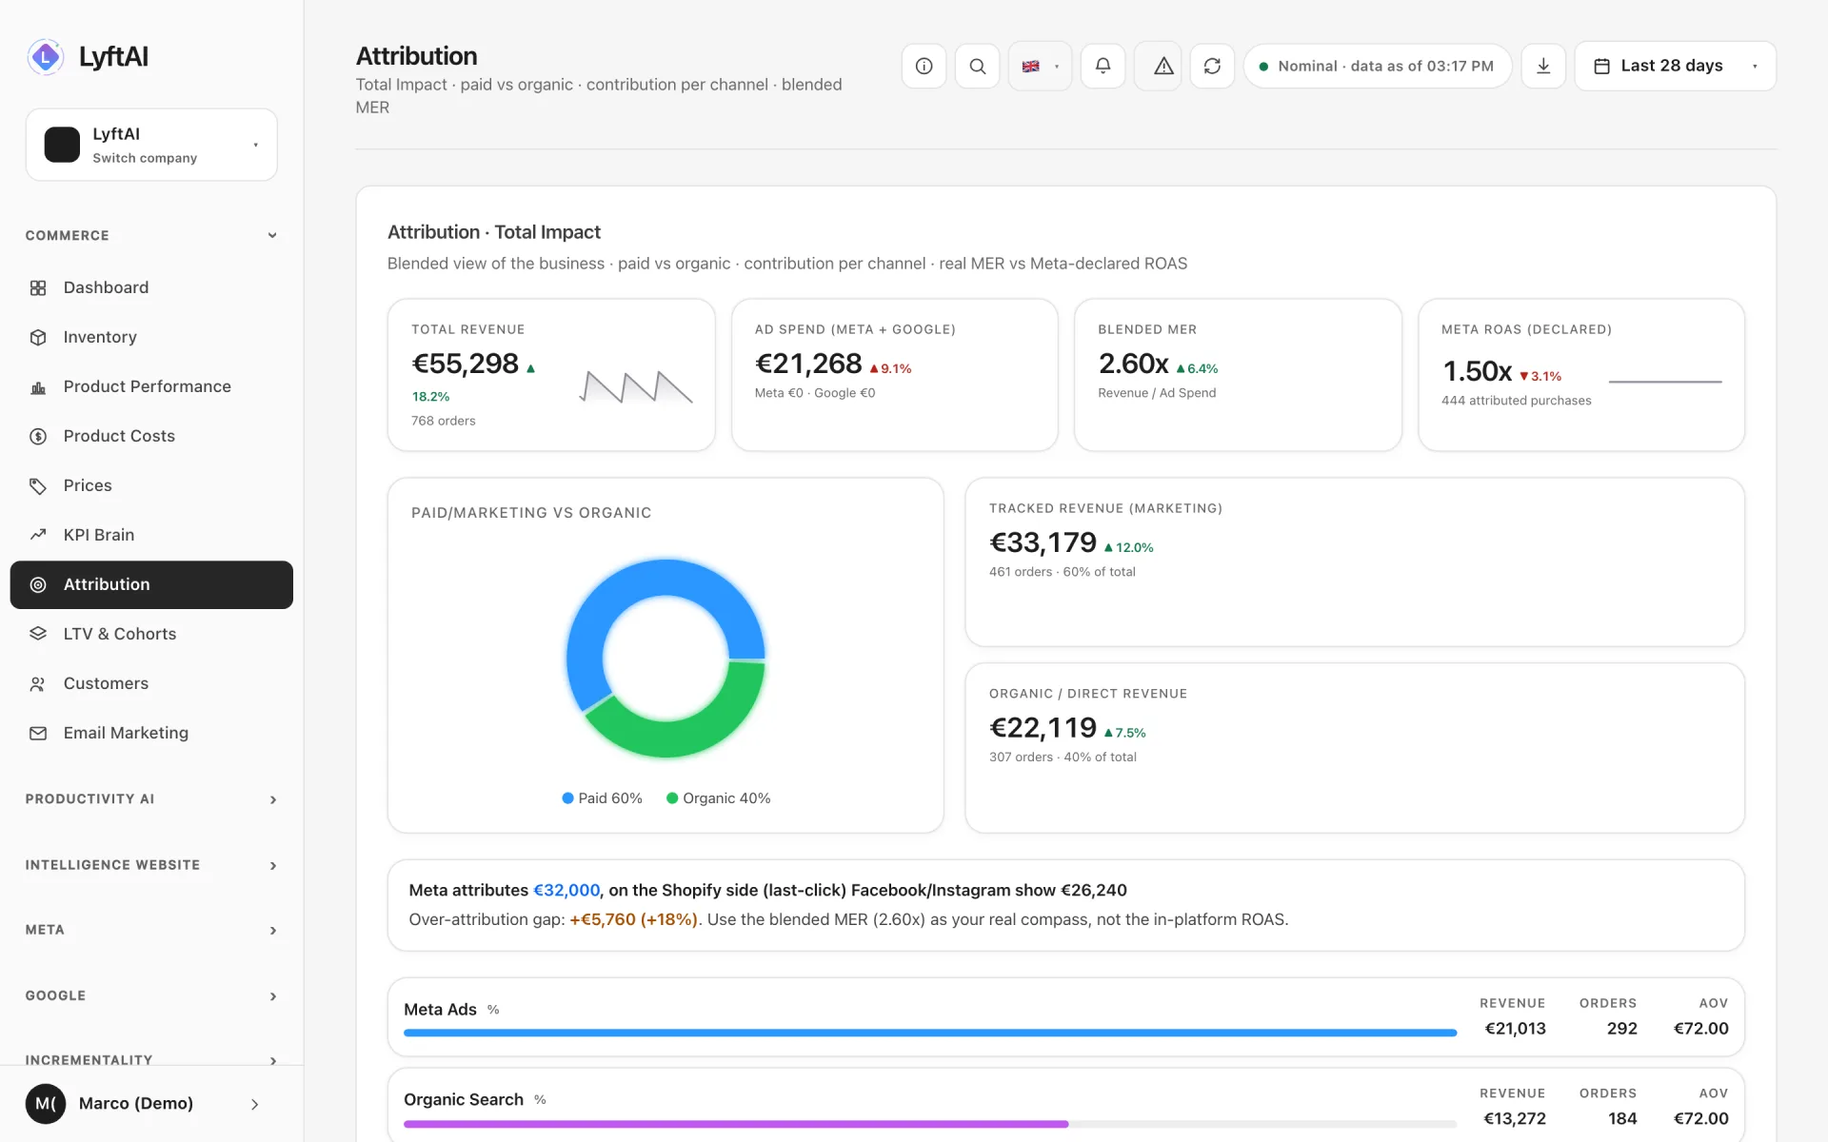Viewport: 1828px width, 1142px height.
Task: Click the Inventory box icon
Action: (38, 337)
